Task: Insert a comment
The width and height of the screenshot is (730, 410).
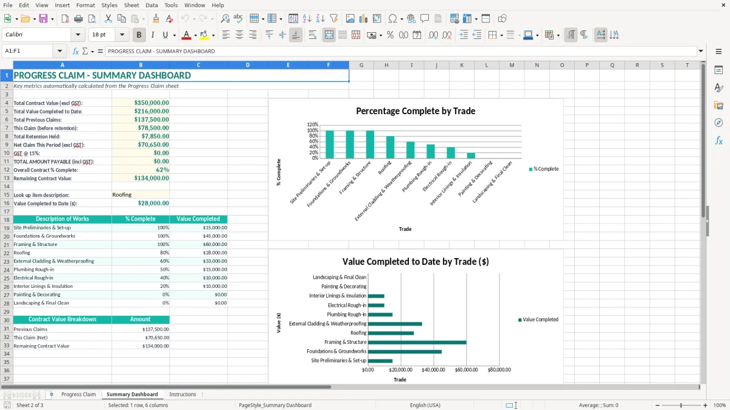Action: [x=425, y=19]
